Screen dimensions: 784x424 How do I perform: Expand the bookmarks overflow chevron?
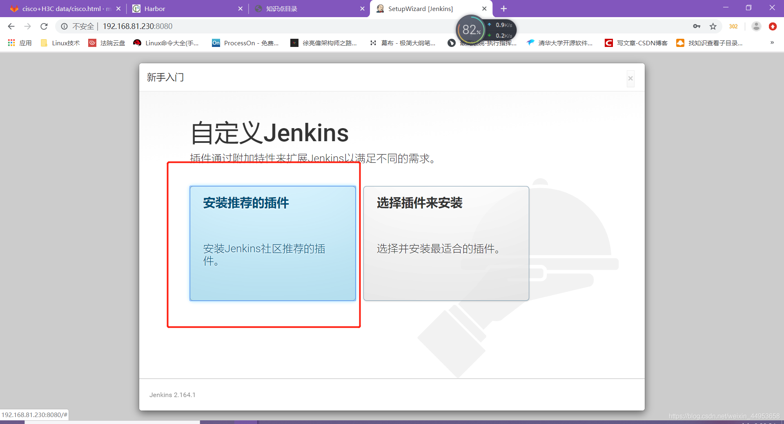tap(772, 42)
